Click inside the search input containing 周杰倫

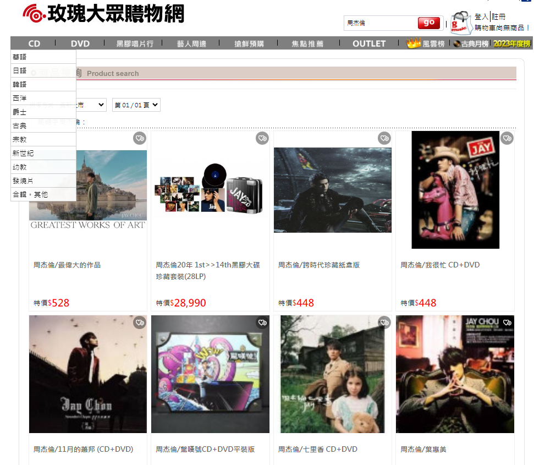click(x=381, y=23)
